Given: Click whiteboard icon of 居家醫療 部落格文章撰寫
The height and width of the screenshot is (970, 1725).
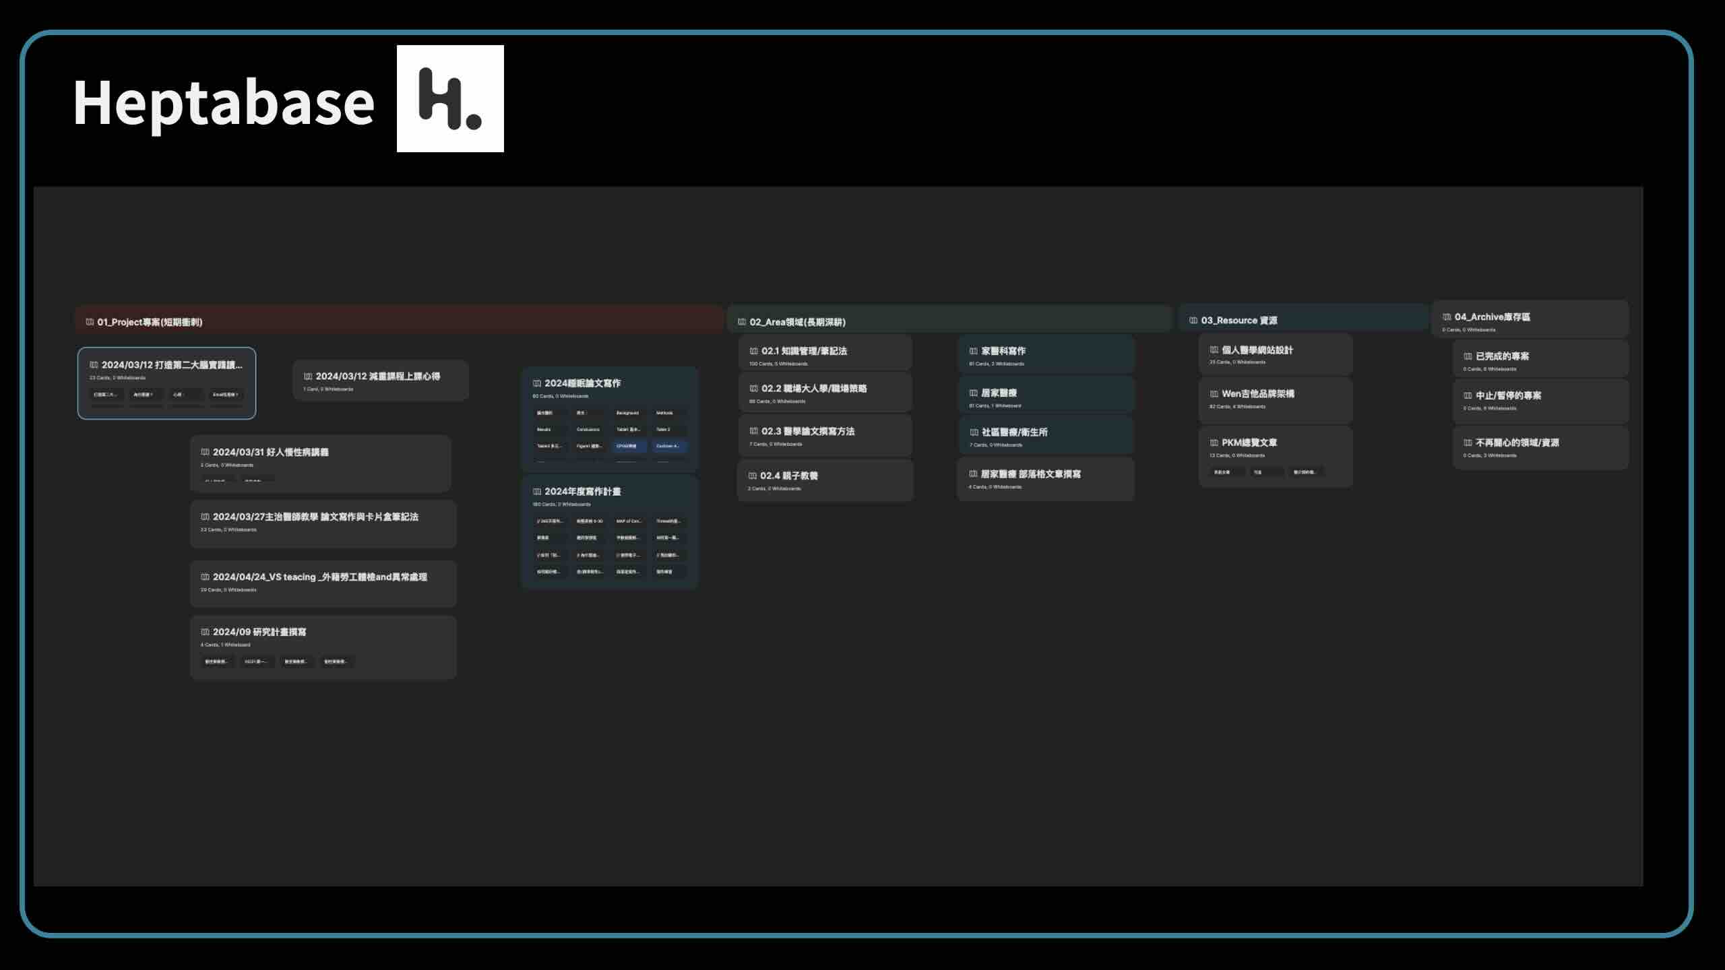Looking at the screenshot, I should pyautogui.click(x=973, y=474).
